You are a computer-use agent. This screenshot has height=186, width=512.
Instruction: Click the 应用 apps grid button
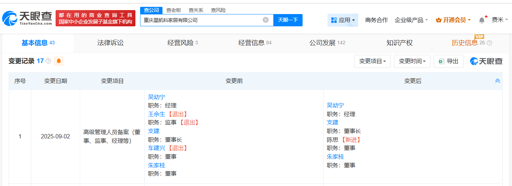click(343, 20)
